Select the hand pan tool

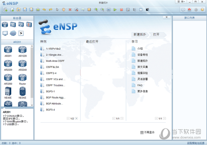click(x=63, y=10)
